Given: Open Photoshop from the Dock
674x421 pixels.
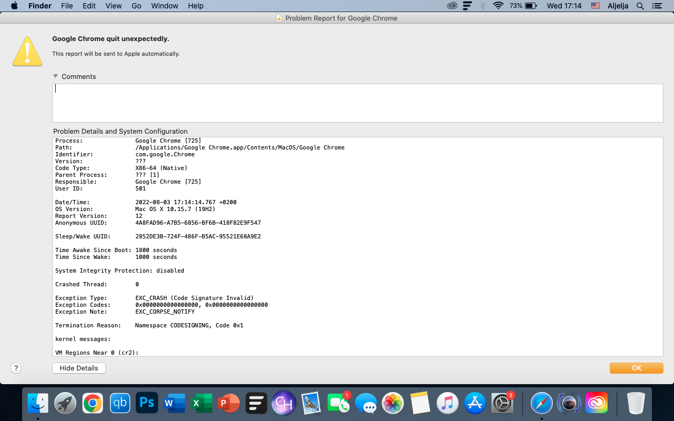Looking at the screenshot, I should [147, 404].
